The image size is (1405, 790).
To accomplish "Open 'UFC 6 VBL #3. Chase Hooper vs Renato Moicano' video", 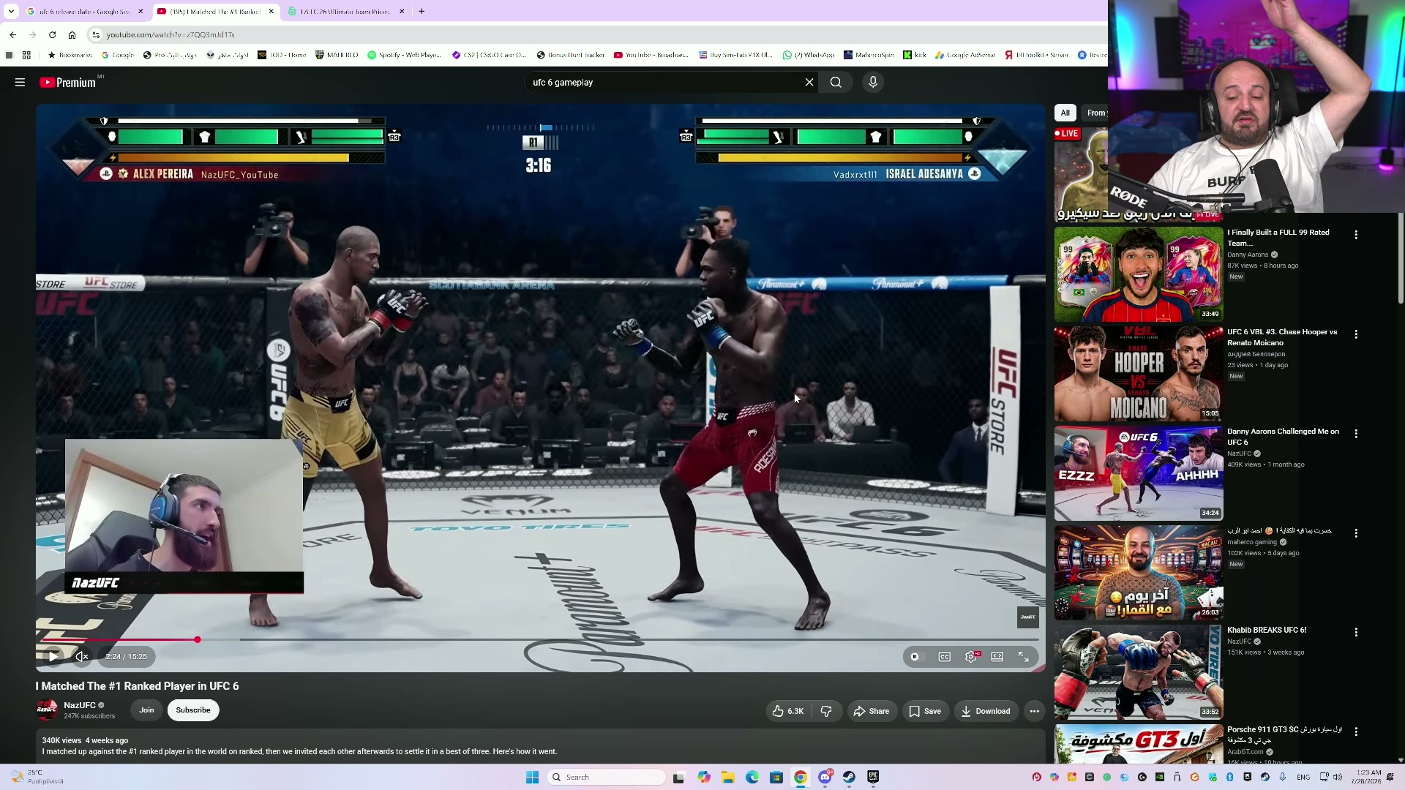I will 1139,374.
